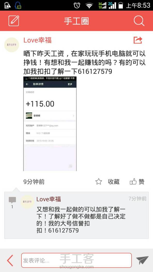153x272 pixels.
Task: Tap the compose post pencil icon
Action: click(14, 21)
